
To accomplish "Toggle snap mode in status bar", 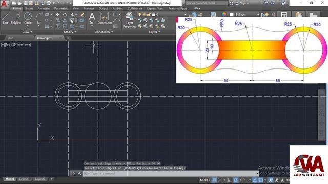I will (220, 180).
